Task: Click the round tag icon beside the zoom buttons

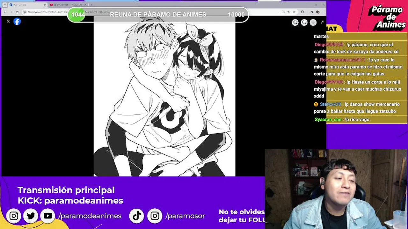Action: 313,22
